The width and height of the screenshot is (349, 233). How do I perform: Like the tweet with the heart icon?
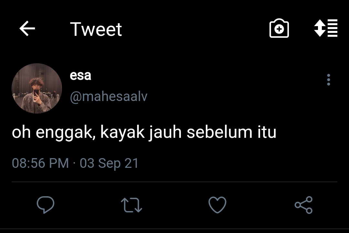217,205
